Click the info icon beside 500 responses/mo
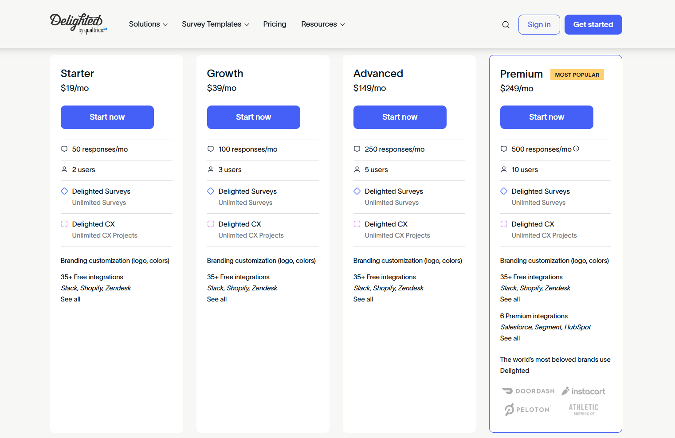 pos(576,149)
